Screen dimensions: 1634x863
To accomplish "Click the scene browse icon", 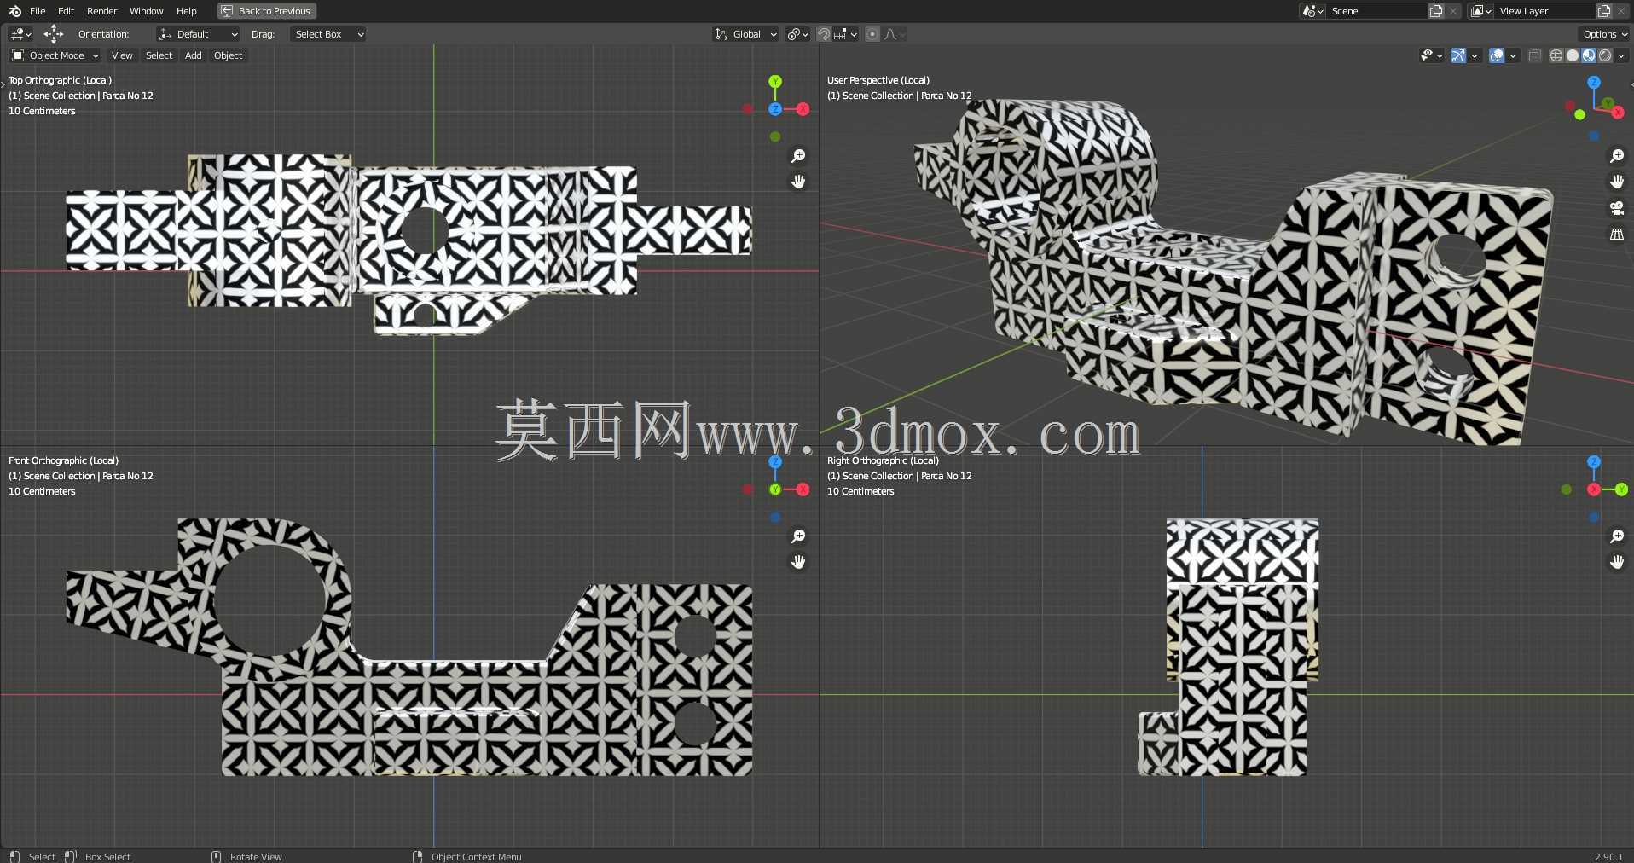I will coord(1312,11).
